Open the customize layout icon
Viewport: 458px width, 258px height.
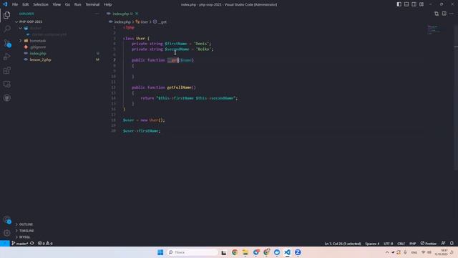coord(422,4)
